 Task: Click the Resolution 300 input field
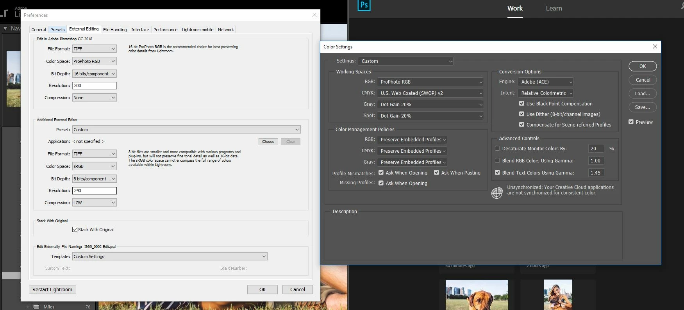[95, 86]
